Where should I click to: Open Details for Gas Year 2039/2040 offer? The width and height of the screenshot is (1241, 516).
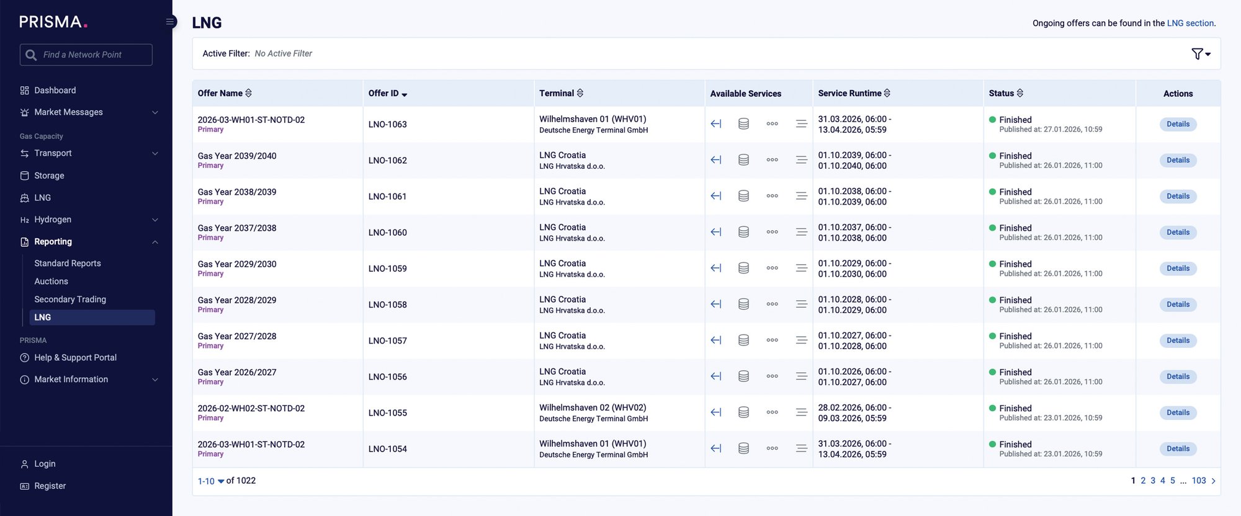click(x=1177, y=160)
